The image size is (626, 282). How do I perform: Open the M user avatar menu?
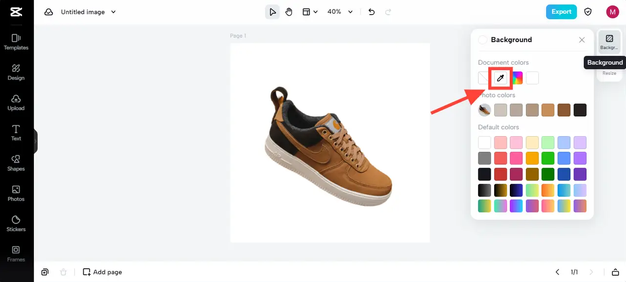coord(612,12)
